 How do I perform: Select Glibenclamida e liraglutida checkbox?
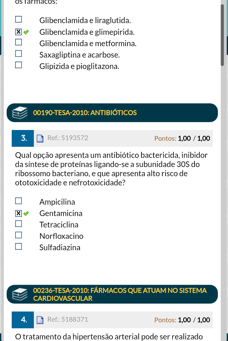19,21
